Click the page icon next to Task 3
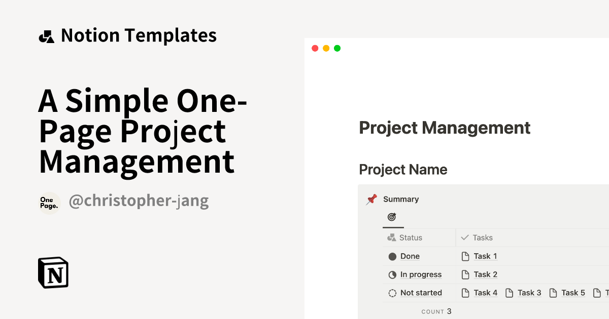Image resolution: width=609 pixels, height=319 pixels. pos(509,293)
